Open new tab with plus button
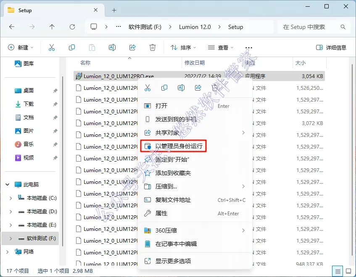Screen dimensions: 356x277 (x=114, y=10)
